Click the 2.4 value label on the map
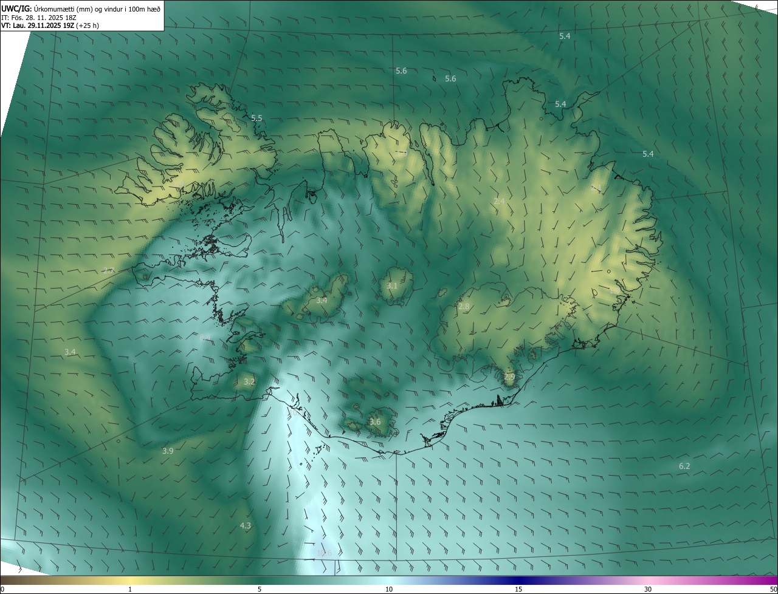This screenshot has height=594, width=778. (x=499, y=201)
